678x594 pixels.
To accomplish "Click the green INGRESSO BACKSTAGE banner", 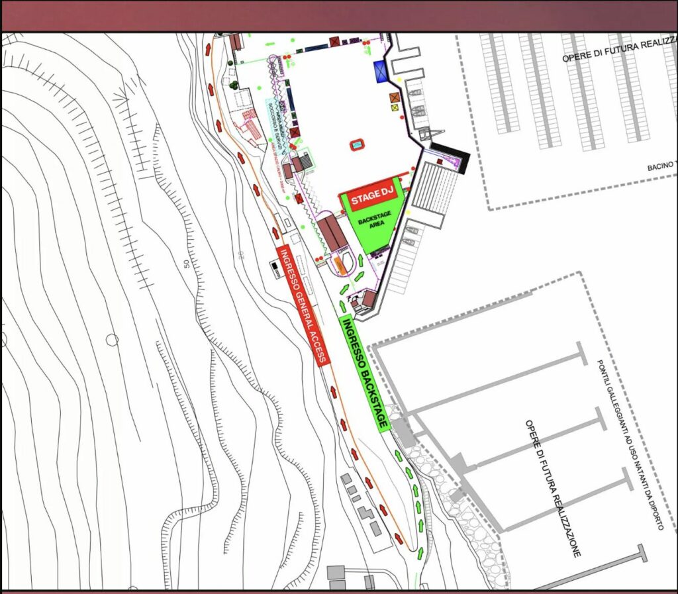I will tap(363, 374).
